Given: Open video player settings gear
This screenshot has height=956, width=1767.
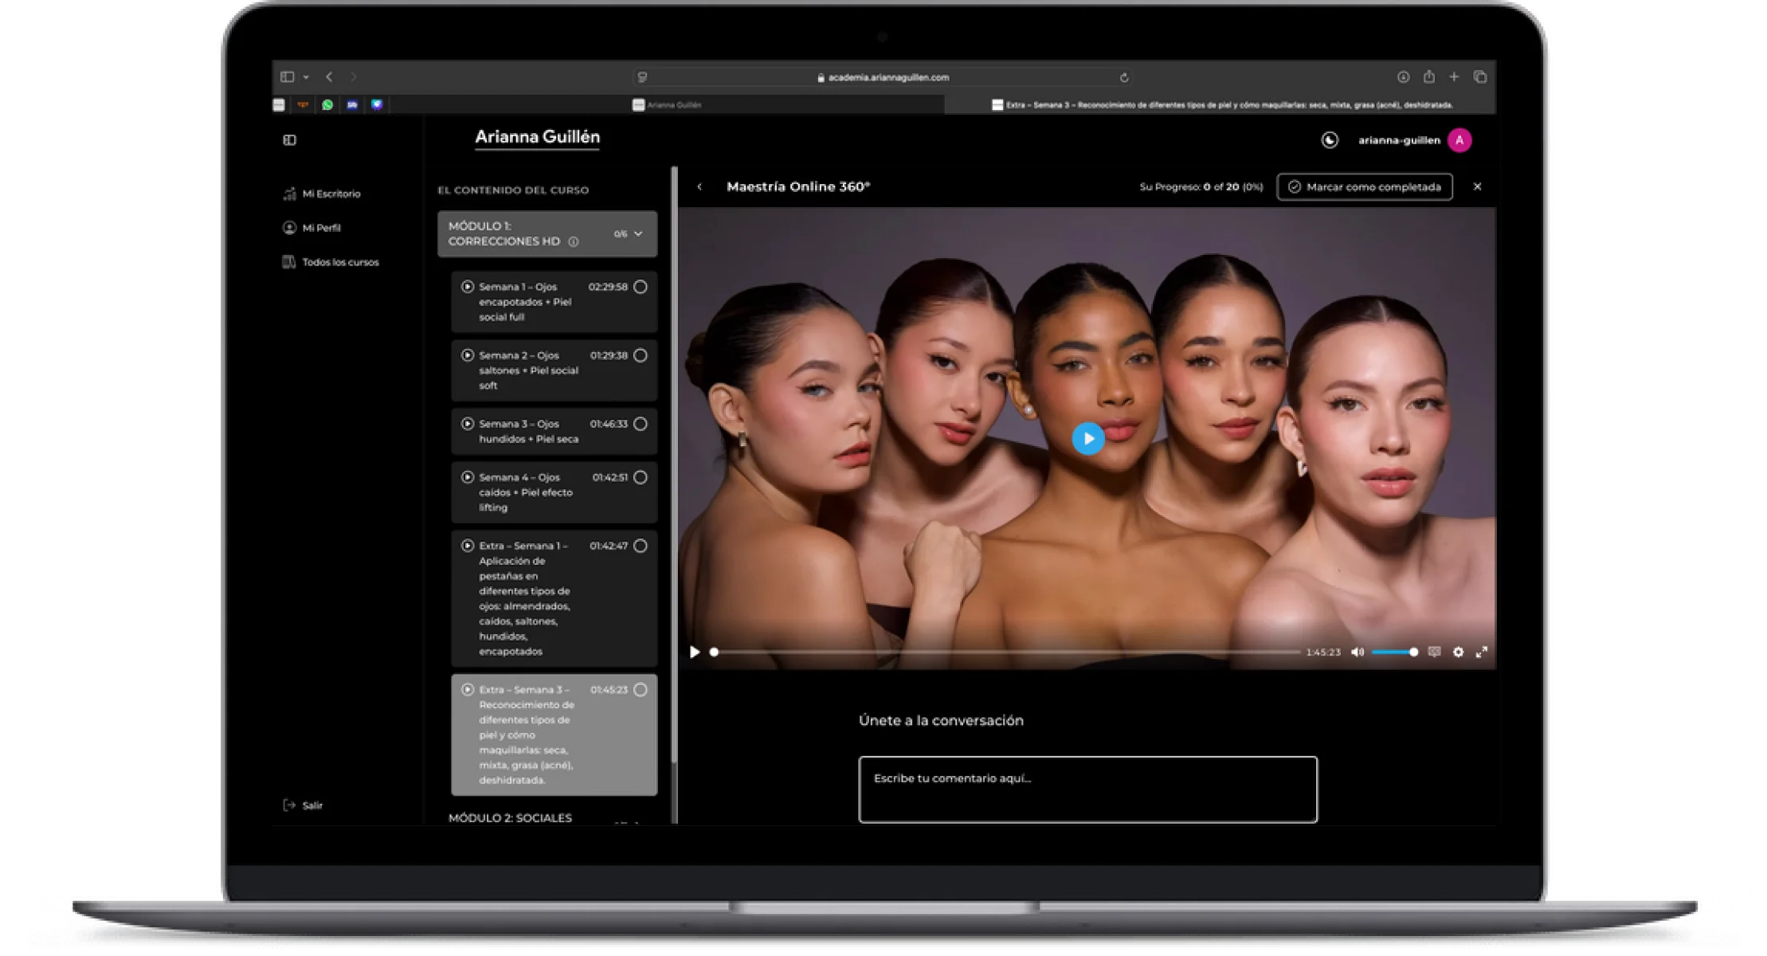Looking at the screenshot, I should 1458,652.
